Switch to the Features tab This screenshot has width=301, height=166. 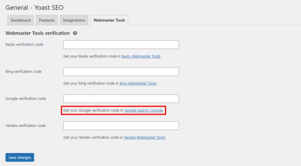tap(47, 20)
